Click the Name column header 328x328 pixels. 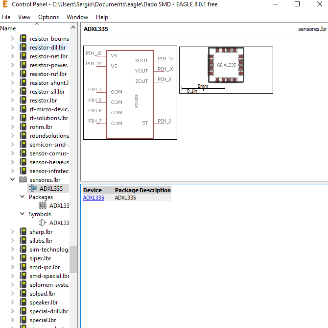(8, 28)
